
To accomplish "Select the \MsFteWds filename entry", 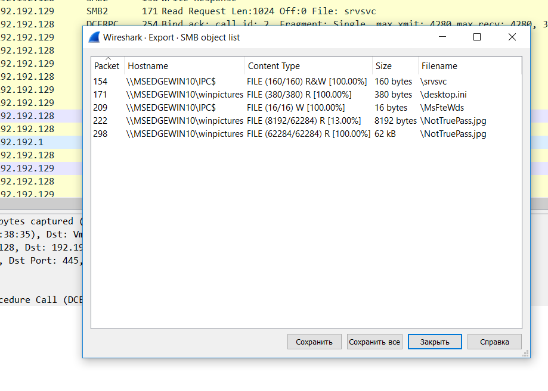I will pyautogui.click(x=442, y=108).
